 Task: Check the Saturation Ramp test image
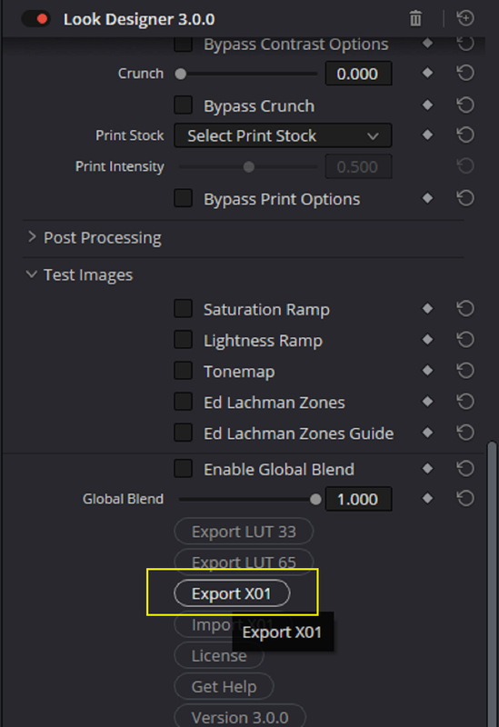184,309
